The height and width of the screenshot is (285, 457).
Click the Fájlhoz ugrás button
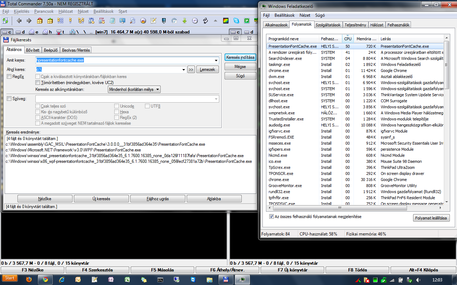tap(158, 199)
